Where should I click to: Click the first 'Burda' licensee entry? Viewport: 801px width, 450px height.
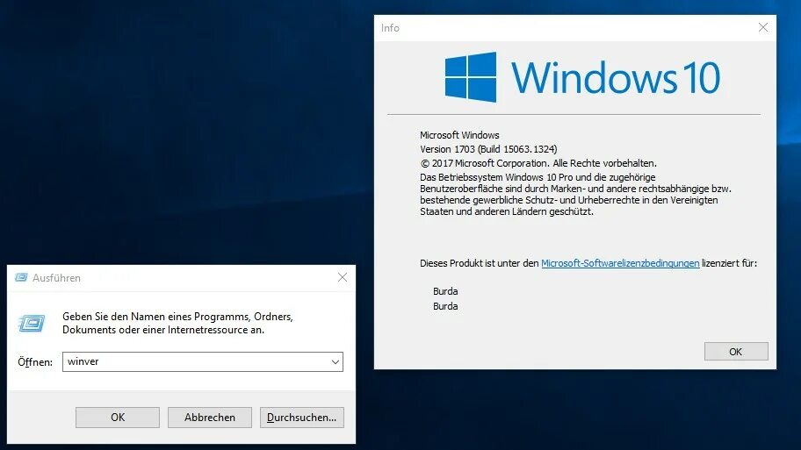click(445, 291)
